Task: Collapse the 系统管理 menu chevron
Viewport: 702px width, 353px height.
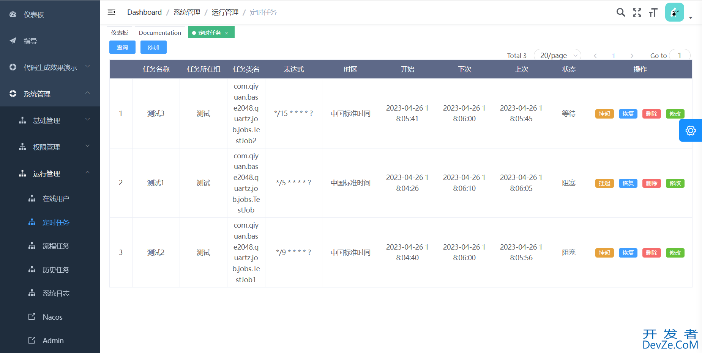Action: pos(88,93)
